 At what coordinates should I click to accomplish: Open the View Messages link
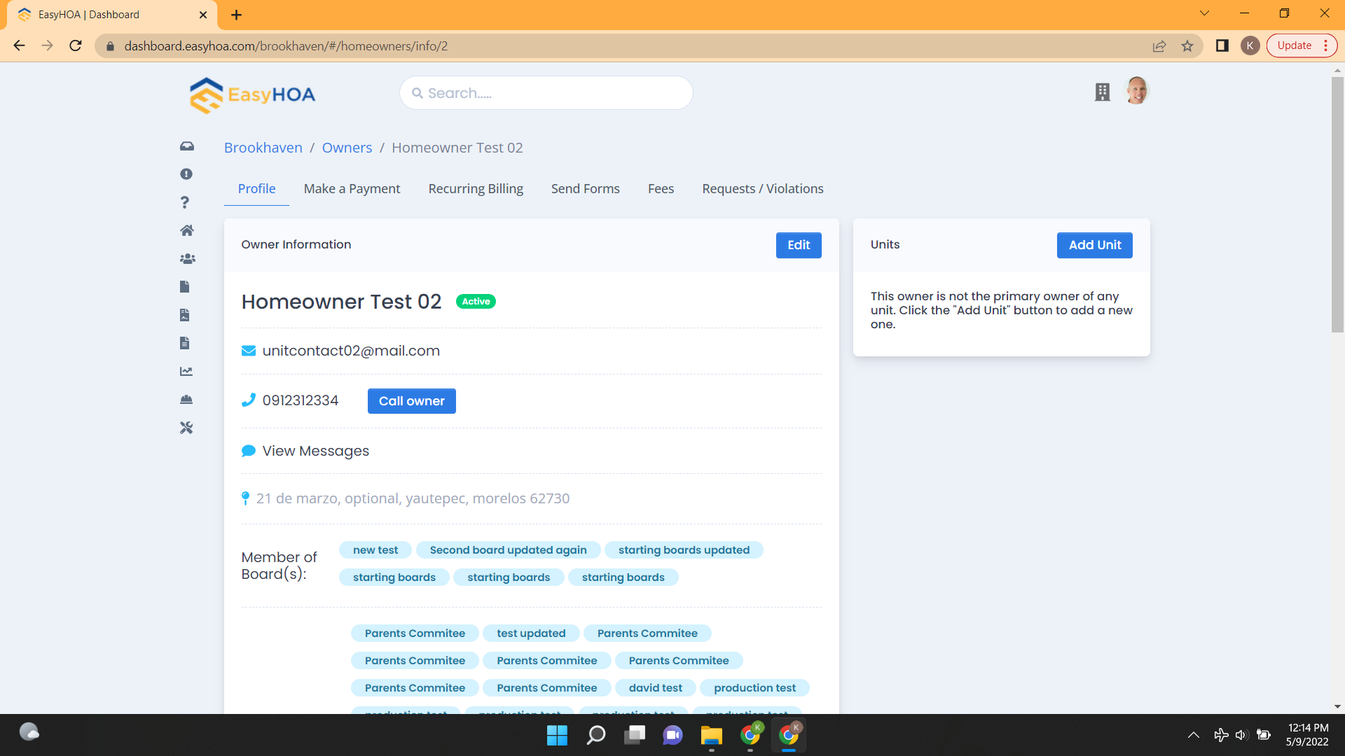[x=315, y=451]
